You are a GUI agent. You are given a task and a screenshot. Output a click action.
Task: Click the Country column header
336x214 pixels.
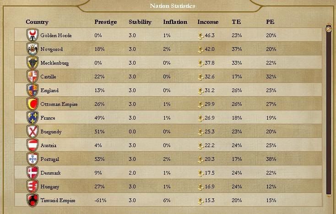tap(37, 22)
